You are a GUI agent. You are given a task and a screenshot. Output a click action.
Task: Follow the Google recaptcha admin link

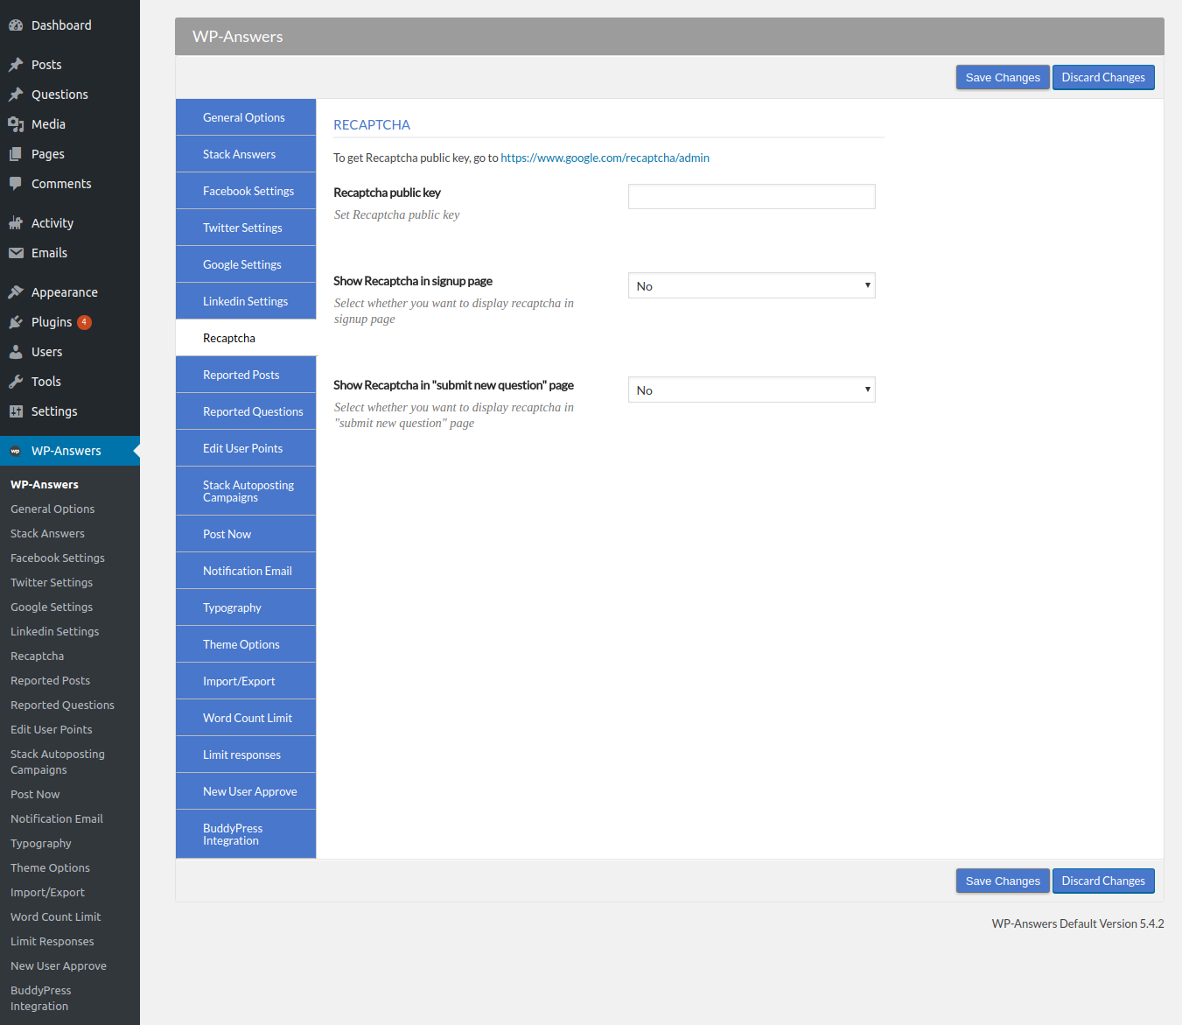point(605,158)
